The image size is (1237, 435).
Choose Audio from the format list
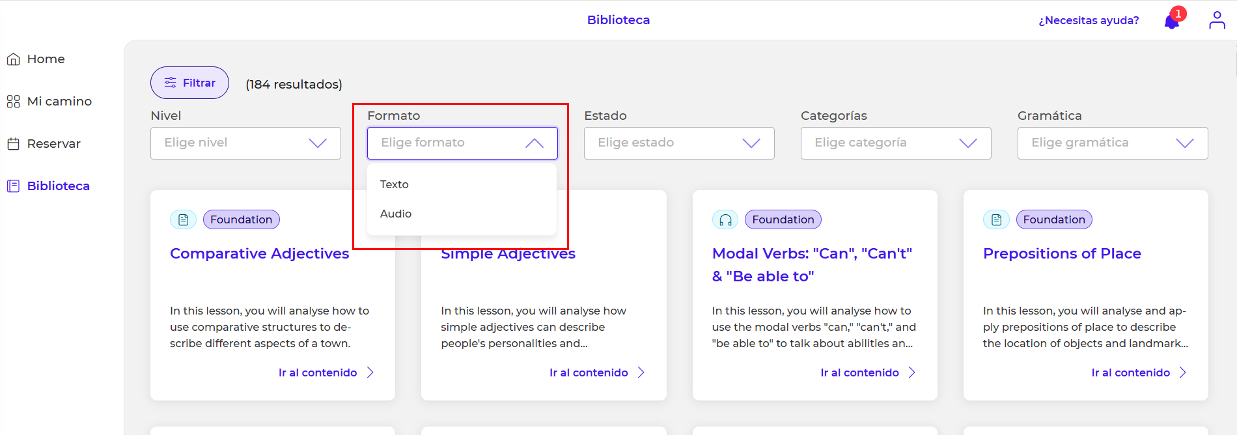coord(396,214)
